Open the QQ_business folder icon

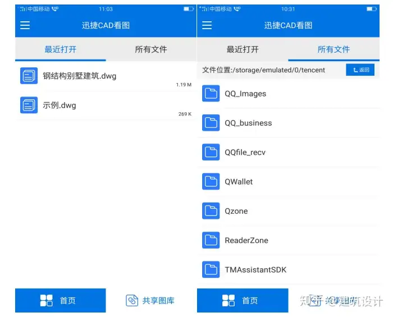point(211,123)
